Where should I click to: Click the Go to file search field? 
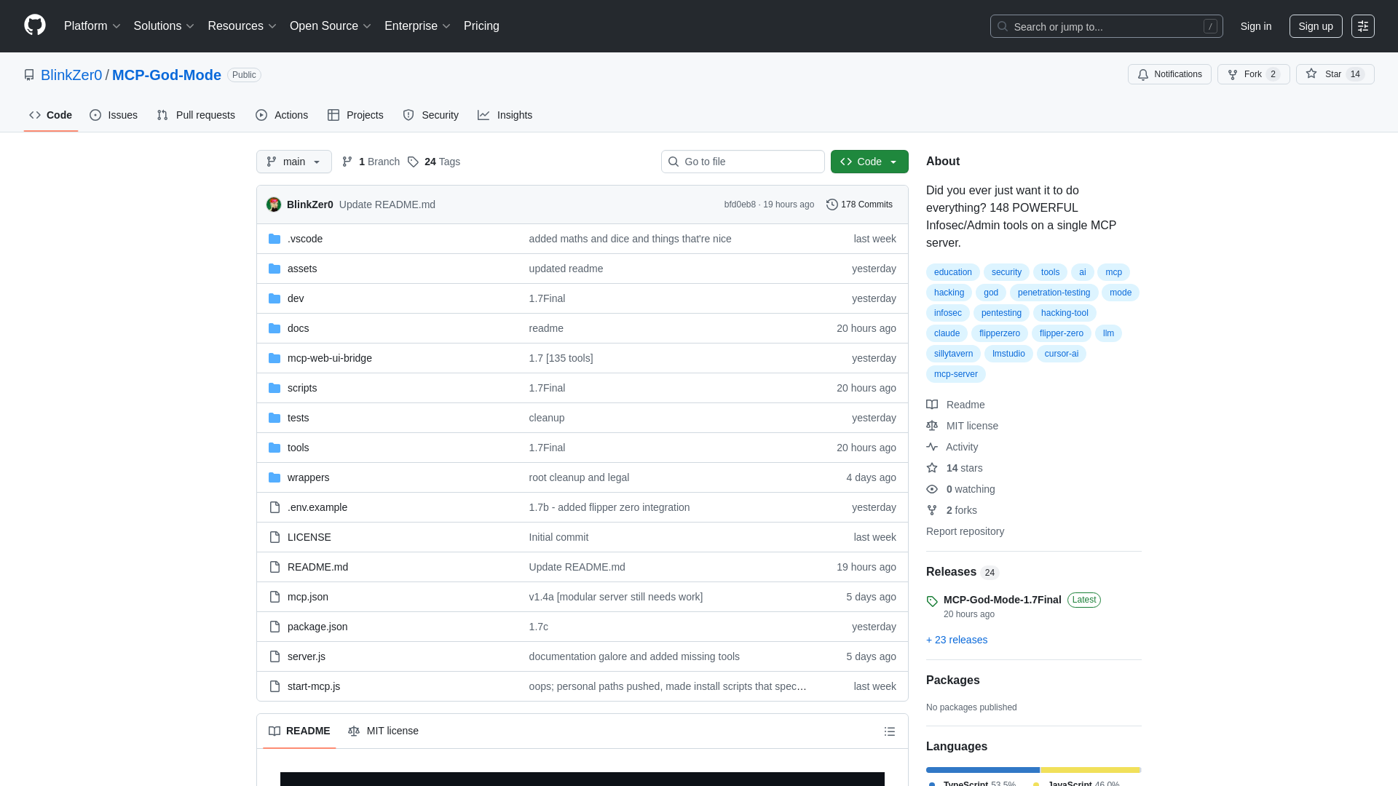pyautogui.click(x=743, y=162)
